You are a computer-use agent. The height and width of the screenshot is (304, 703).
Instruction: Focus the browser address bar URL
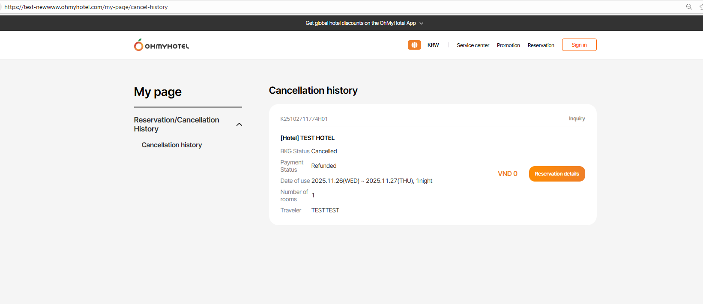pyautogui.click(x=86, y=7)
